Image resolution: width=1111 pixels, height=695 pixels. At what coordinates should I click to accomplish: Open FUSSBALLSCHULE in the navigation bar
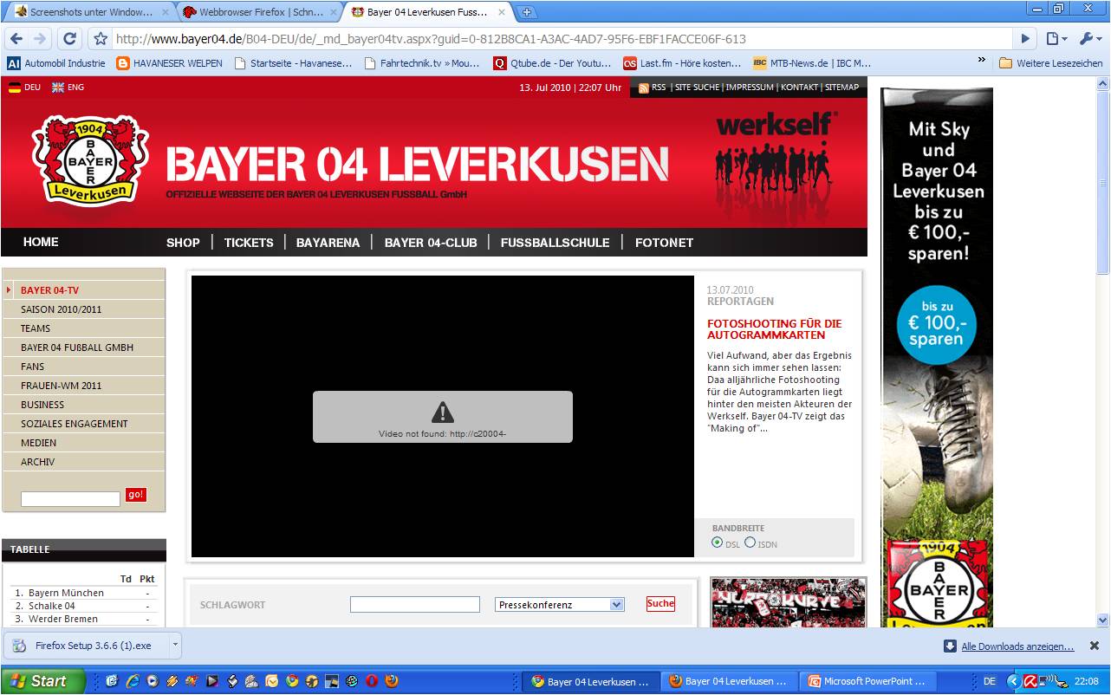[555, 243]
